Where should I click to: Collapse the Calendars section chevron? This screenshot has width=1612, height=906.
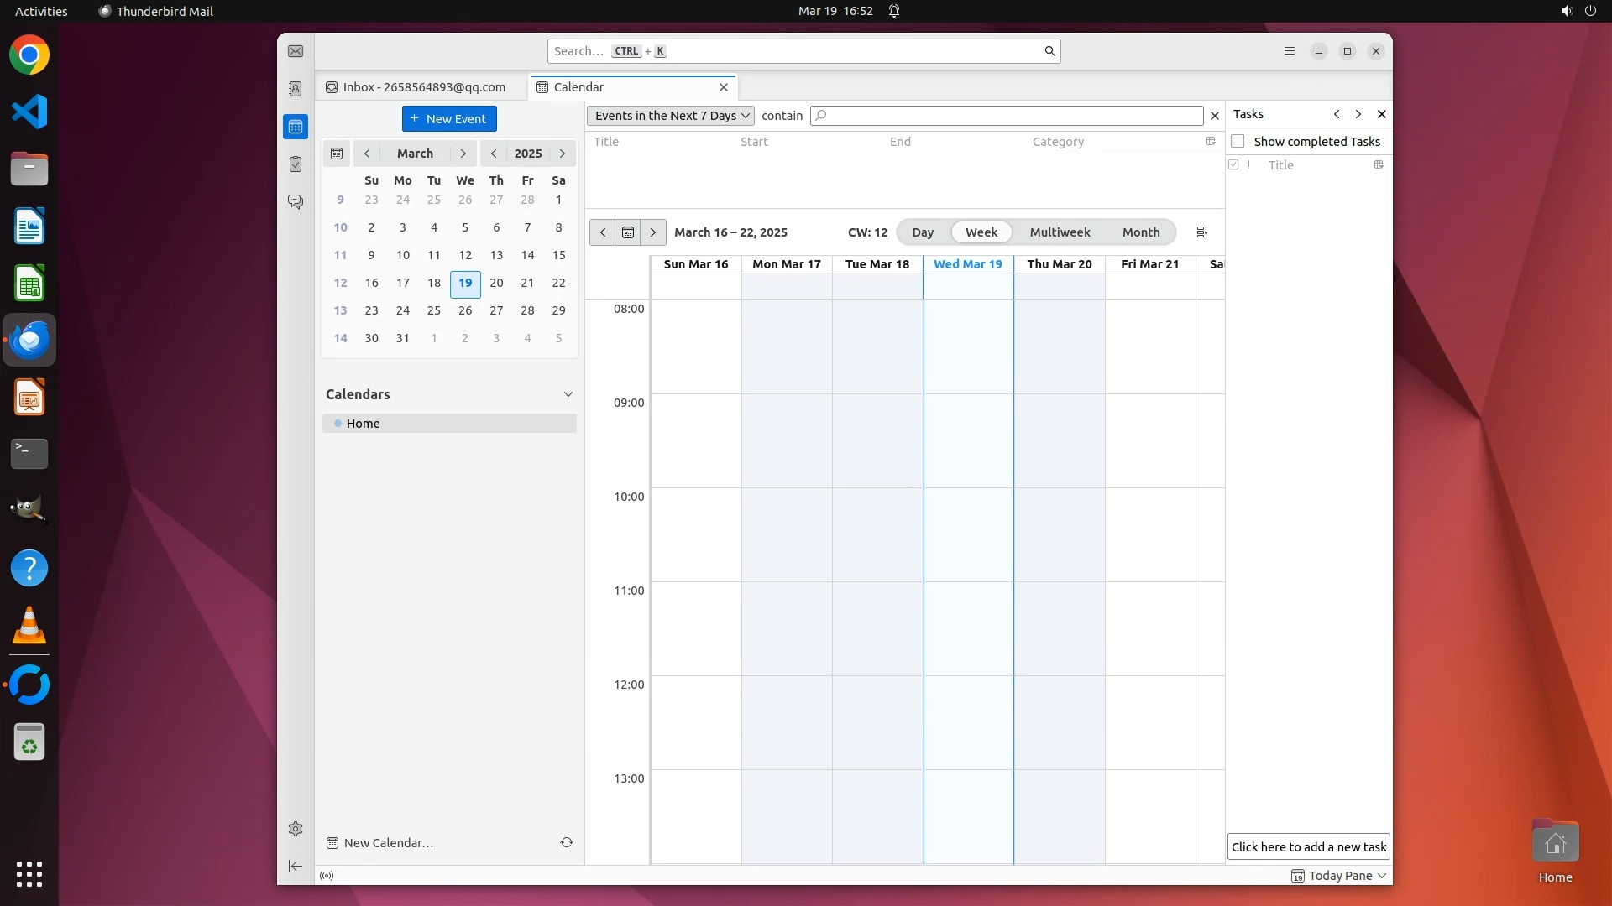[x=568, y=394]
